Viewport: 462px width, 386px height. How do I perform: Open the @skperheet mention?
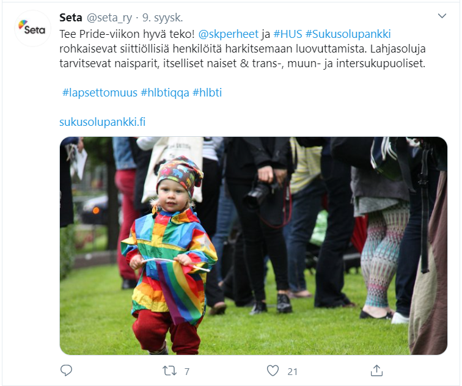(229, 34)
